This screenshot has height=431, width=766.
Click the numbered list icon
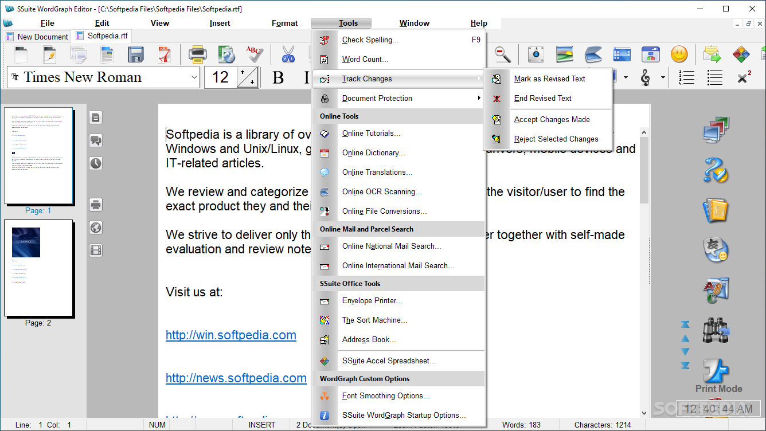[686, 77]
